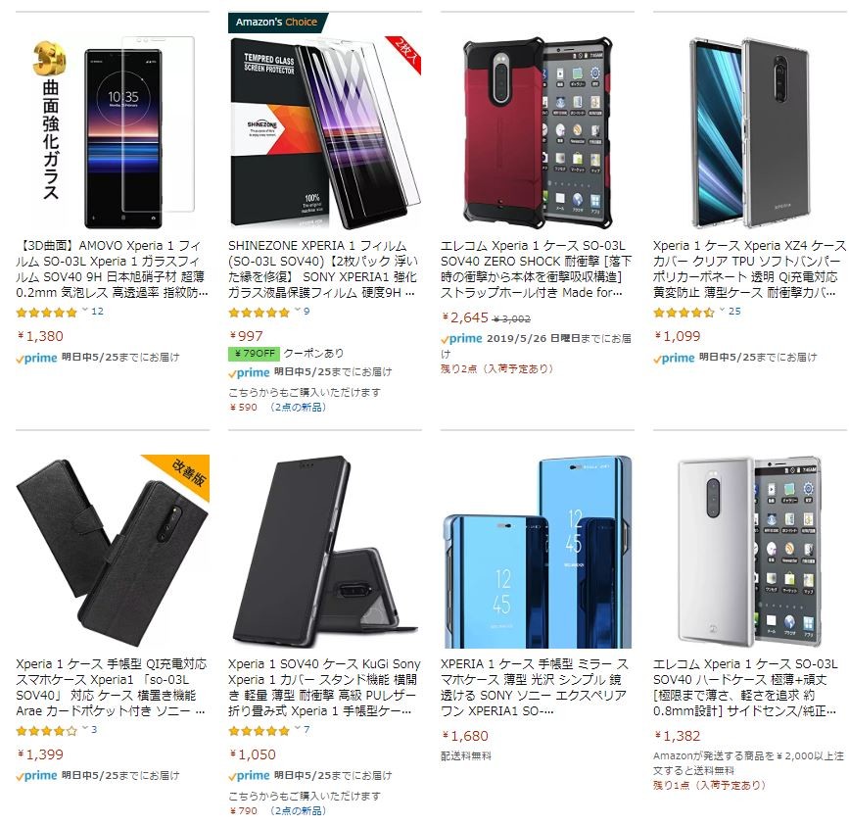
Task: Open the 9 reviews count for SHINEZONE film
Action: 307,312
